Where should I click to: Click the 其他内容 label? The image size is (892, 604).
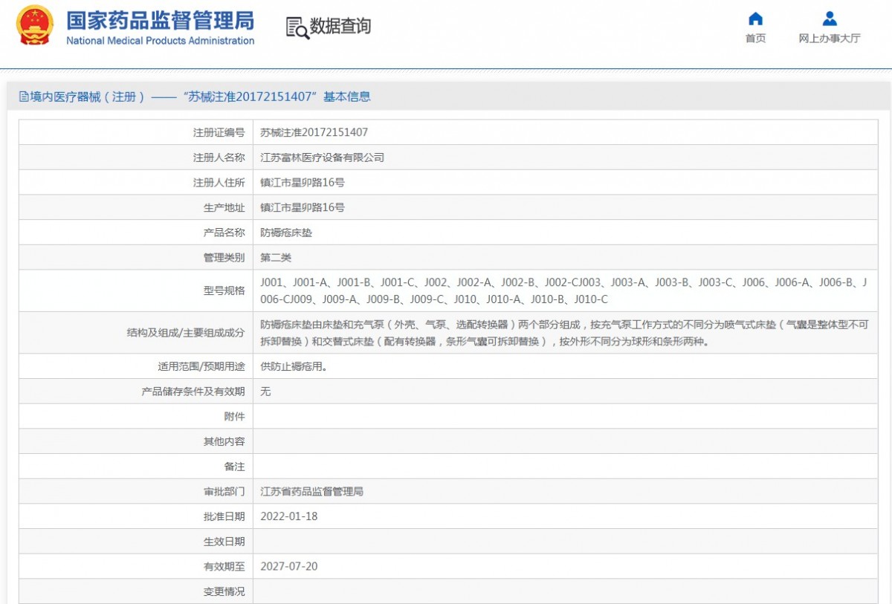click(x=224, y=442)
